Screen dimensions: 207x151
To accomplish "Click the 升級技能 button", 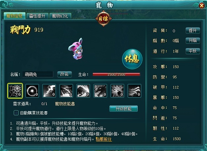I will tap(123, 109).
